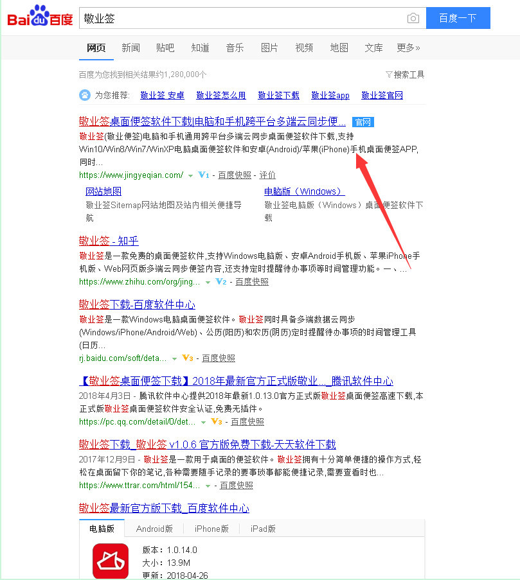Click the 百度一下 search button
The width and height of the screenshot is (520, 580).
coord(458,18)
